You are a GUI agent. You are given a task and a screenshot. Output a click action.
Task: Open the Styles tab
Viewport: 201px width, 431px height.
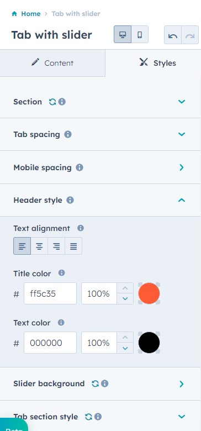click(153, 63)
